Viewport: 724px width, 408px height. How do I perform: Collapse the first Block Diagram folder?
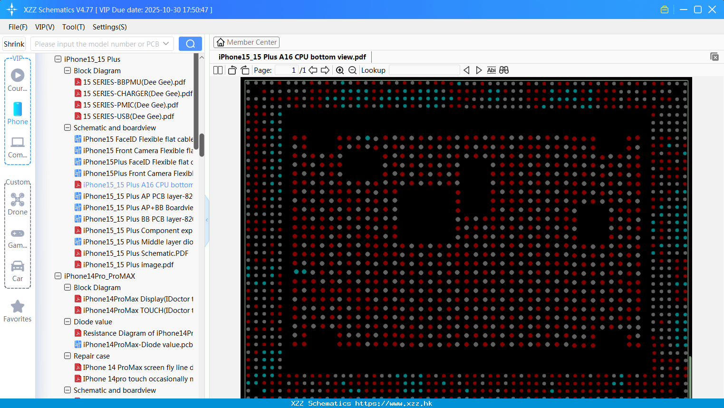pos(68,70)
